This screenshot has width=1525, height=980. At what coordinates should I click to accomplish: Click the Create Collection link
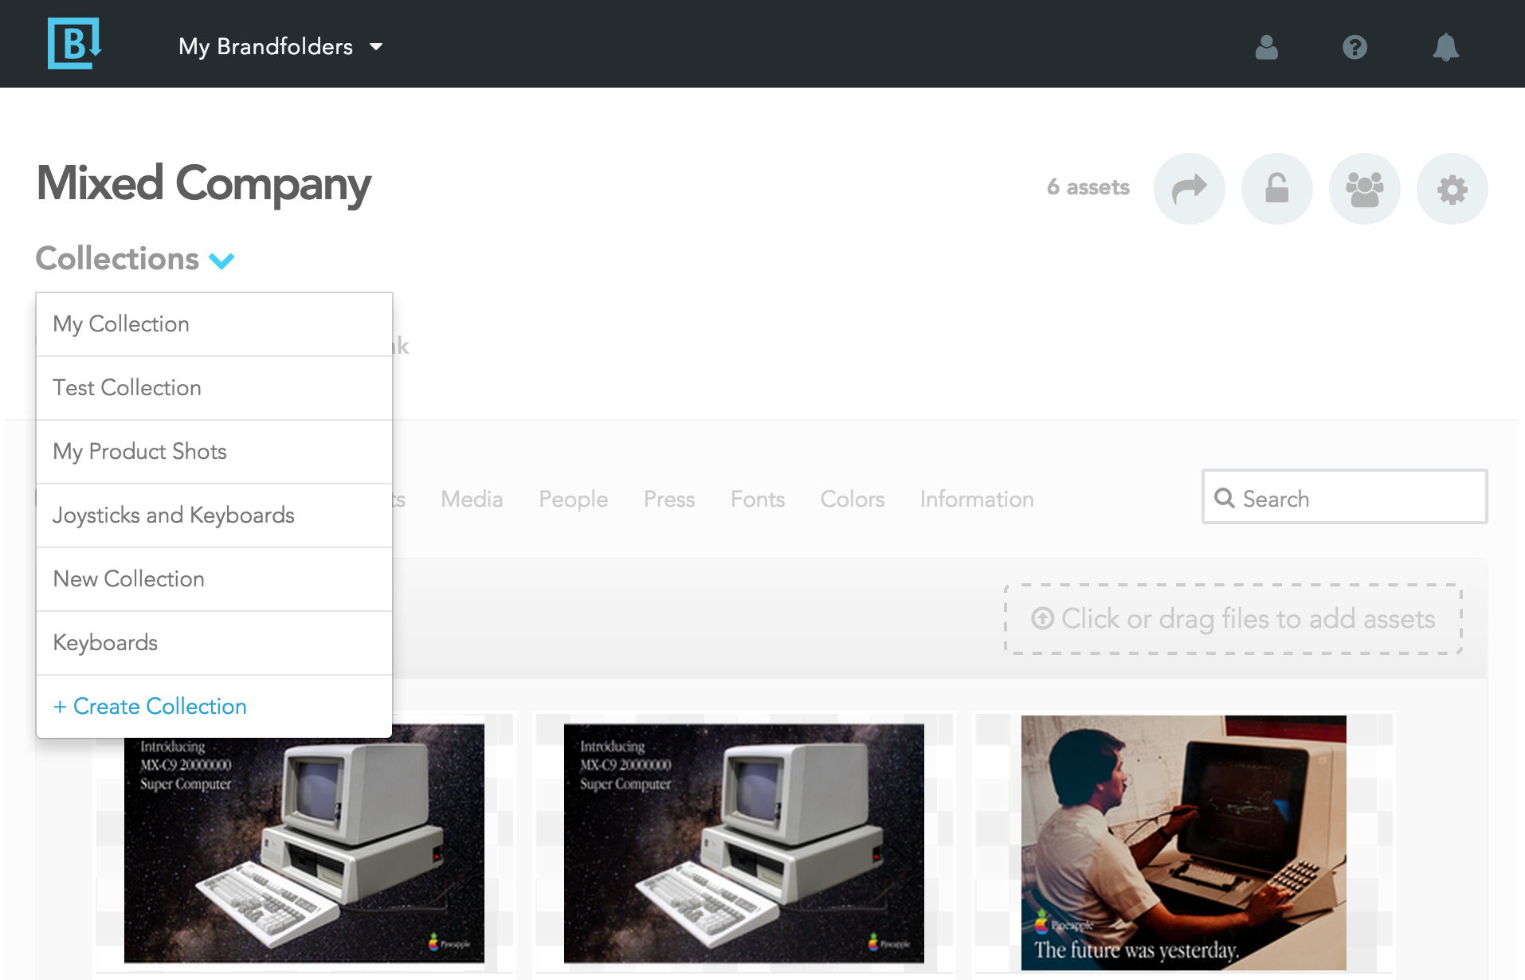pyautogui.click(x=150, y=707)
